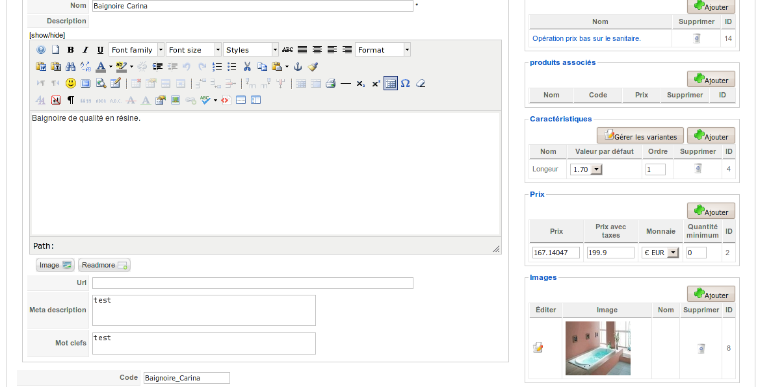The height and width of the screenshot is (387, 758).
Task: Open the editor help icon
Action: (x=41, y=50)
